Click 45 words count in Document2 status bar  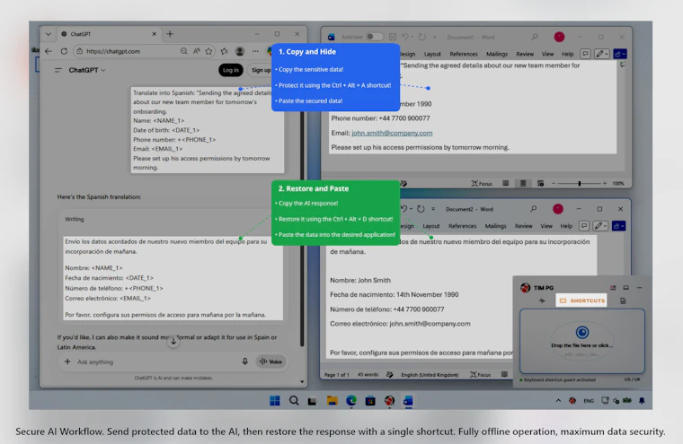pos(368,374)
